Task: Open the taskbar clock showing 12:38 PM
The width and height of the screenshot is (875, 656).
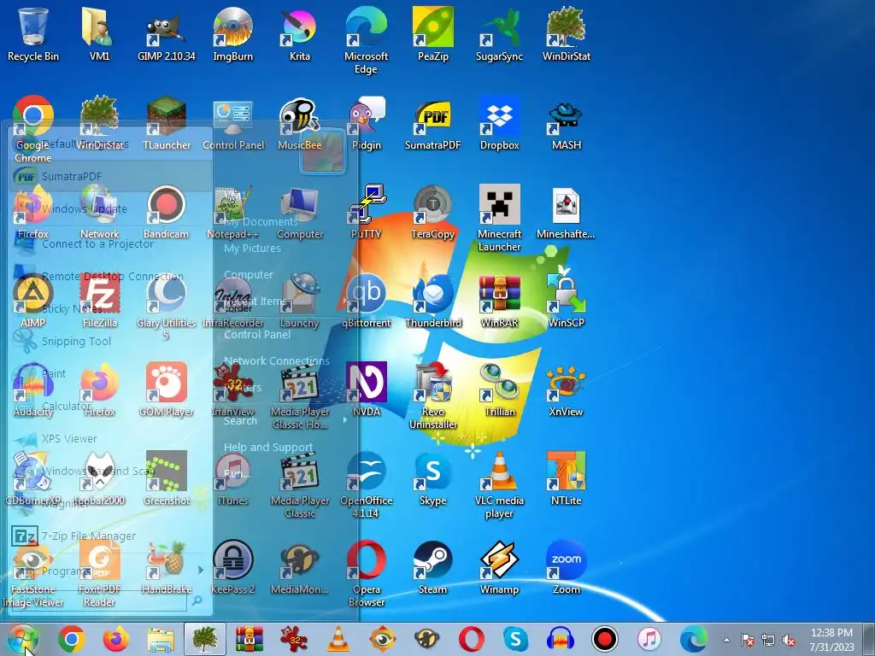Action: coord(831,639)
